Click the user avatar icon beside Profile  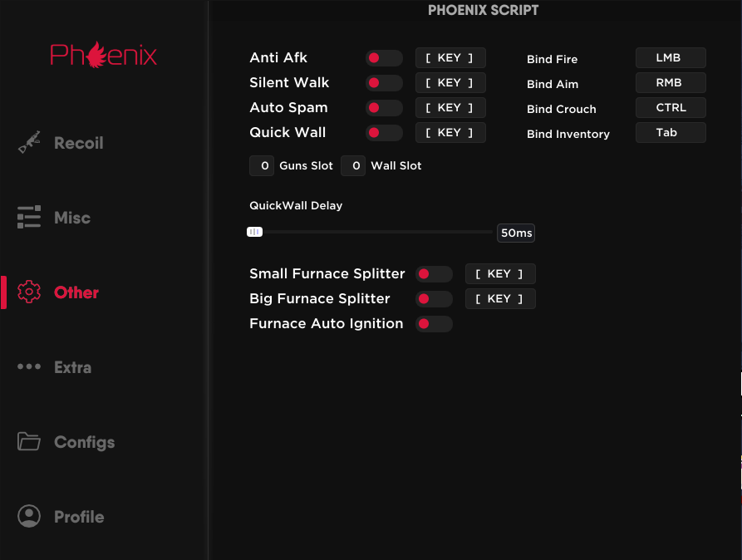tap(29, 517)
